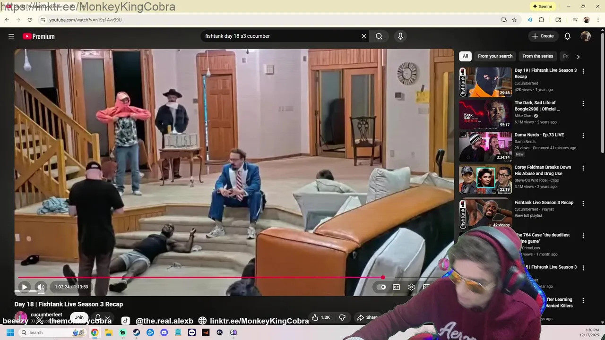
Task: Go to the YouTube Premium home logo
Action: tap(39, 36)
